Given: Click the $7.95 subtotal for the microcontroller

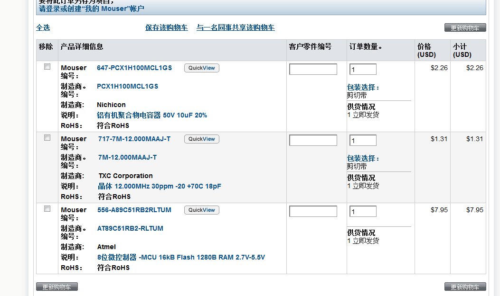Looking at the screenshot, I should [x=474, y=210].
